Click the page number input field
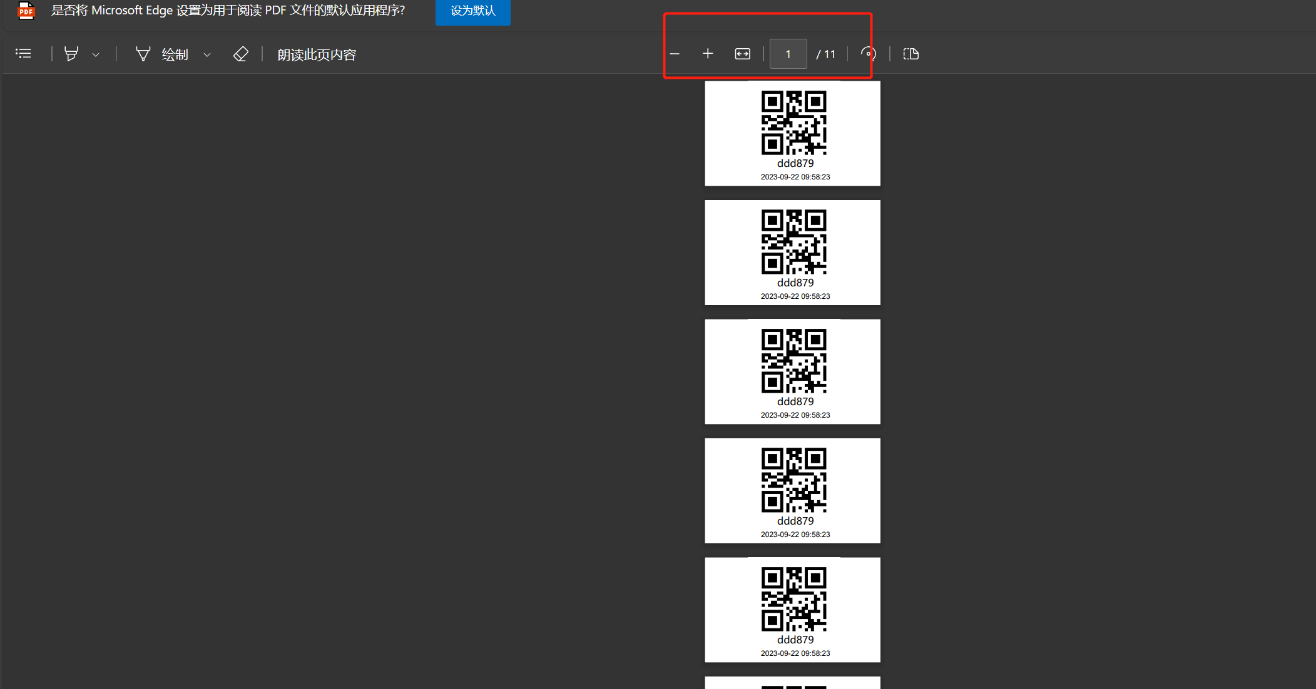1316x689 pixels. [x=788, y=54]
